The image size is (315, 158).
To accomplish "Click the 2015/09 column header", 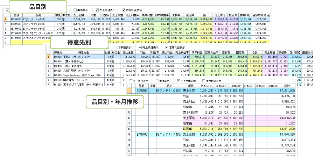I will [273, 86].
